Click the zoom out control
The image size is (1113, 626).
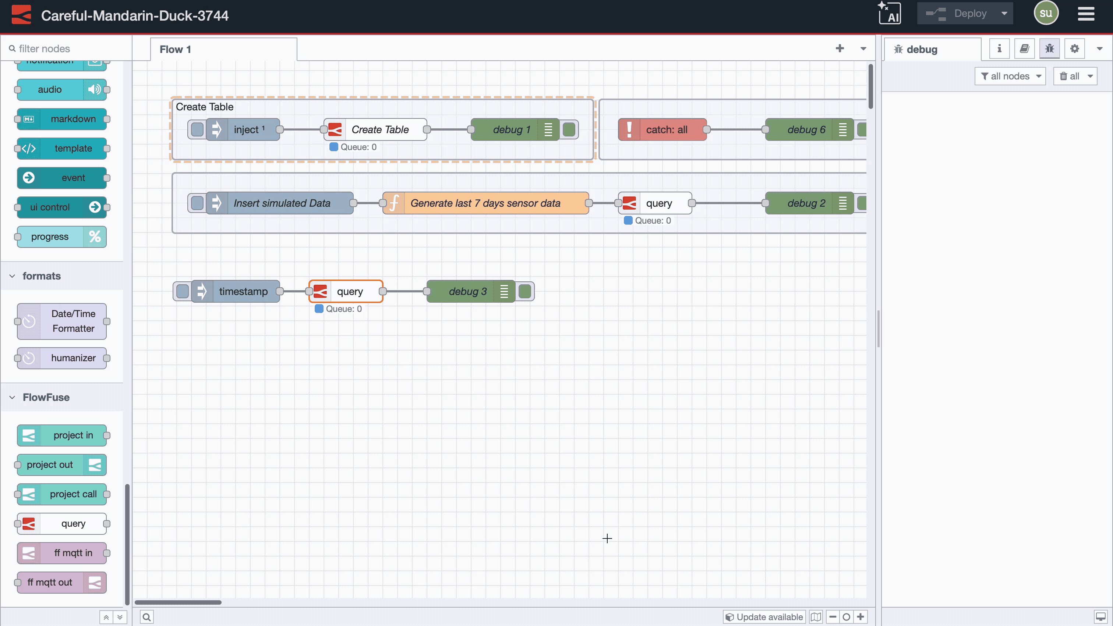(833, 616)
